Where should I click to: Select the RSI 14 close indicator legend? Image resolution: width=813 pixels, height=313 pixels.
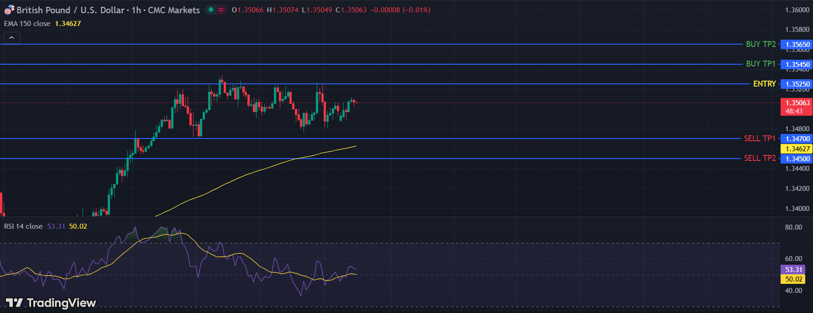[23, 226]
